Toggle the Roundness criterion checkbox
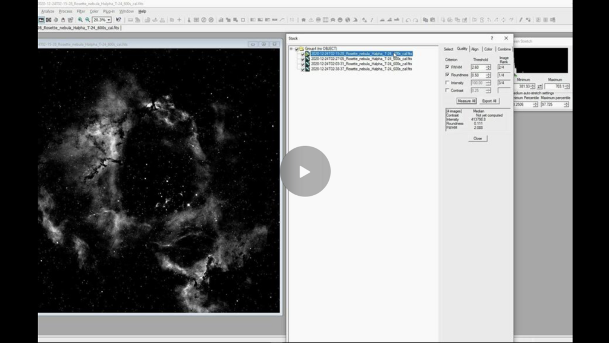Viewport: 609px width, 343px height. click(x=447, y=75)
